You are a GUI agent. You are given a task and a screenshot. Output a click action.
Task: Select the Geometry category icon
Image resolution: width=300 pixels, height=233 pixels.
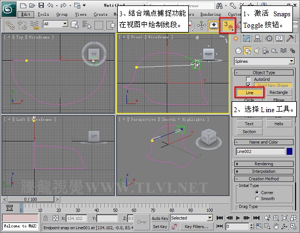(x=238, y=51)
